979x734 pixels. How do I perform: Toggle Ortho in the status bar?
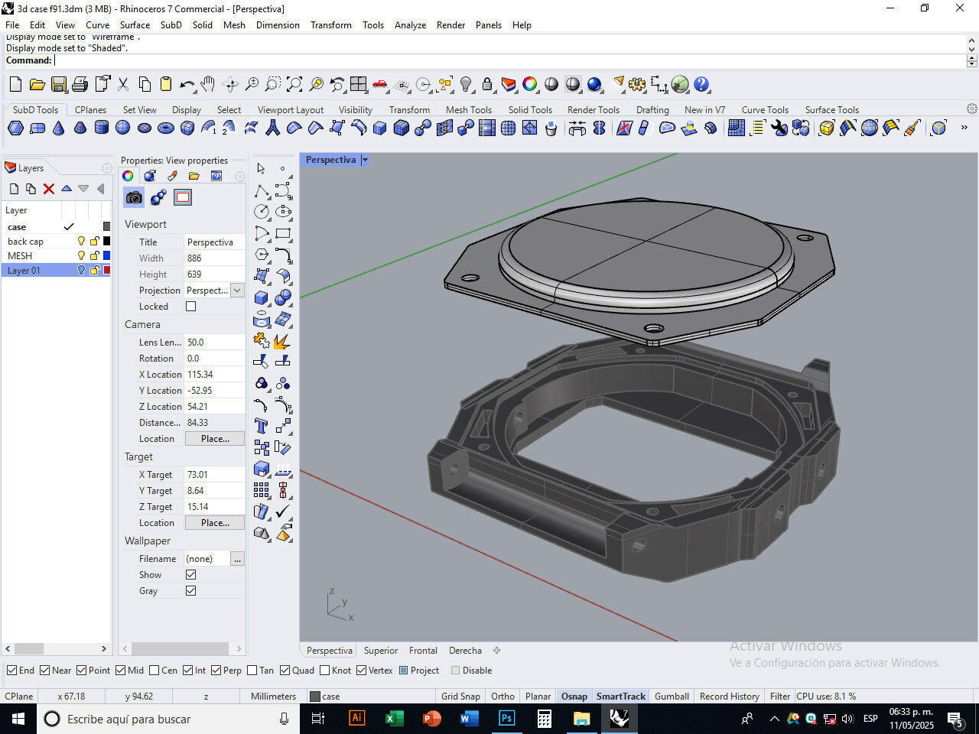coord(503,697)
